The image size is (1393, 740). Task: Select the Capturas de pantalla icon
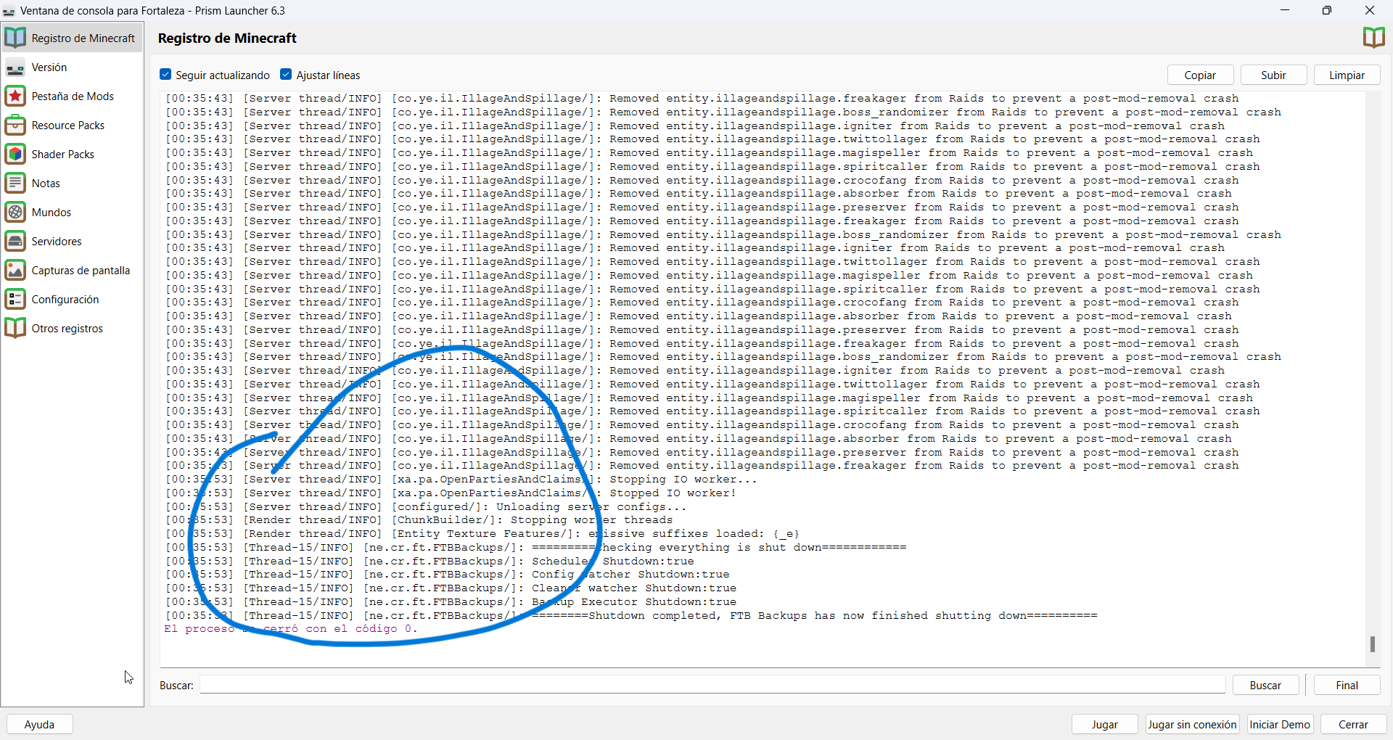click(x=15, y=270)
